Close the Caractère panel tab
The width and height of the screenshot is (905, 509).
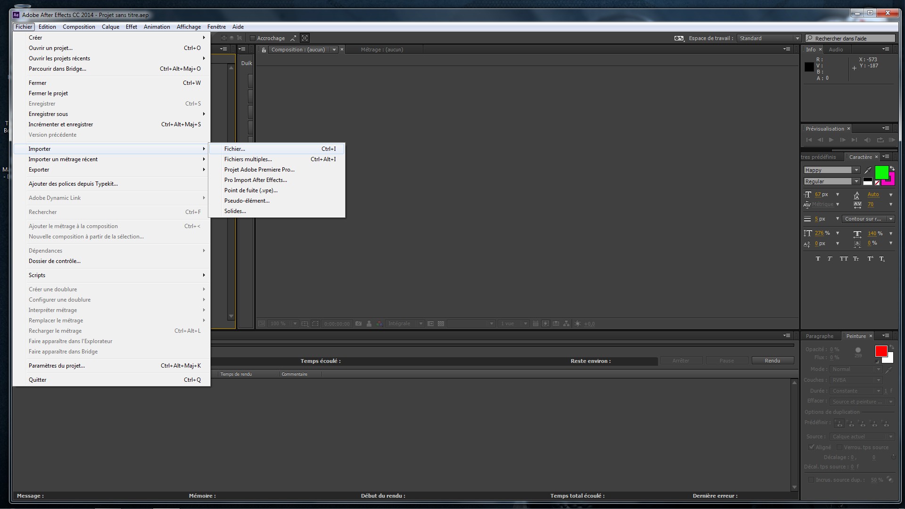click(876, 157)
